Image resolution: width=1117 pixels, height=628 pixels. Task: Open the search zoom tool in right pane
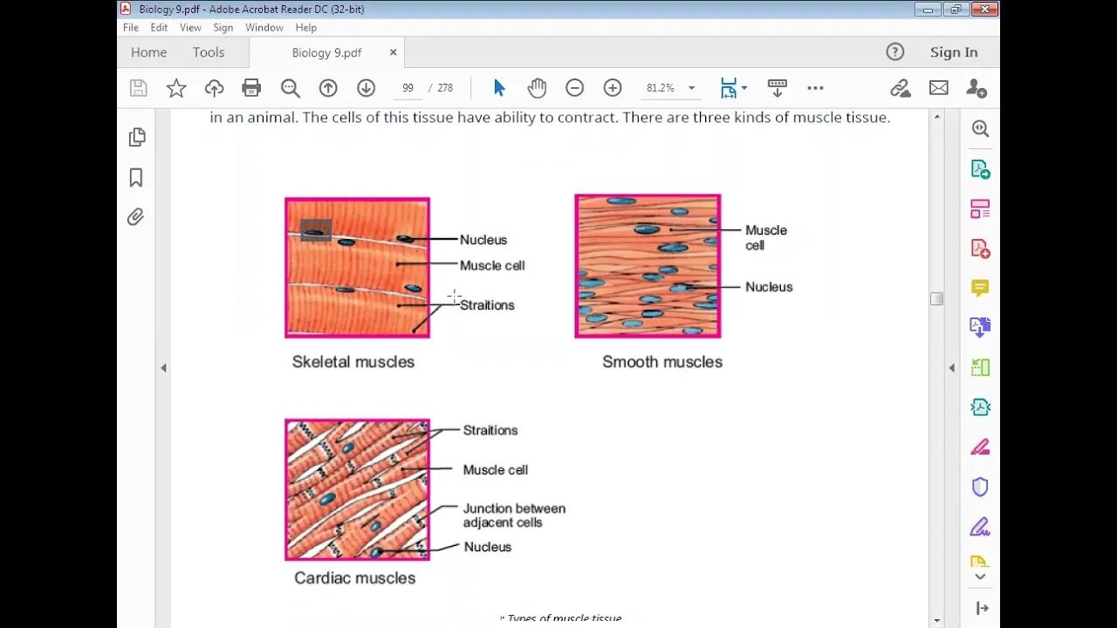pos(980,129)
